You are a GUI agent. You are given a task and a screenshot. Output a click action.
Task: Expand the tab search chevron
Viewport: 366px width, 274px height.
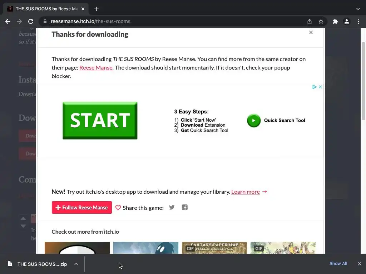click(x=358, y=9)
